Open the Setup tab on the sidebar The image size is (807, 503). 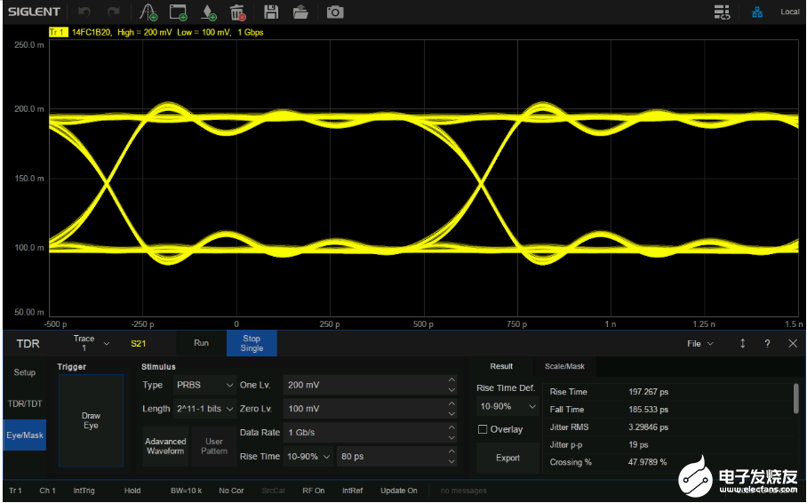(25, 372)
